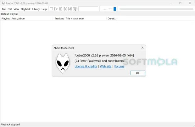Image resolution: width=195 pixels, height=127 pixels.
Task: Open the Playback menu
Action: coord(25,9)
